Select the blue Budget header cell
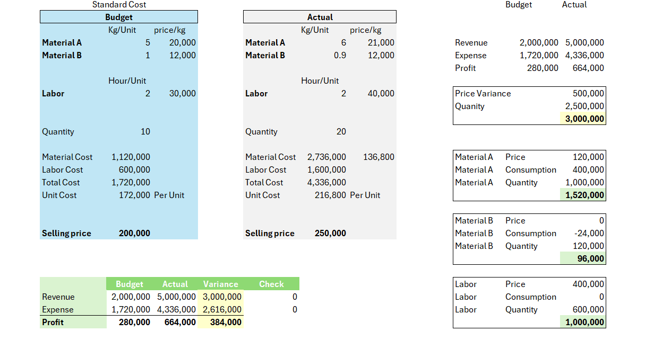This screenshot has height=340, width=654. coord(119,17)
